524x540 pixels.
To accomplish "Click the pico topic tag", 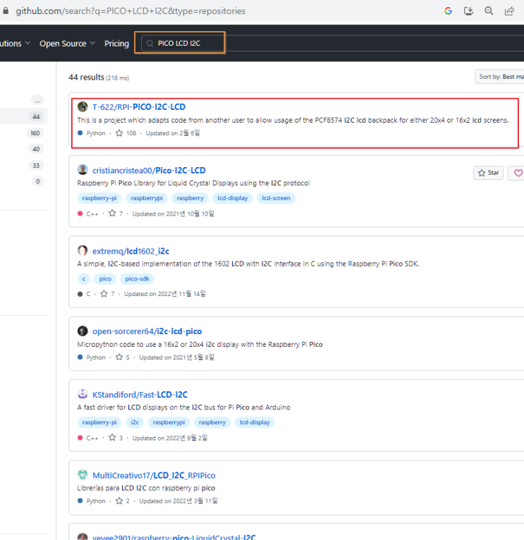I will (105, 278).
